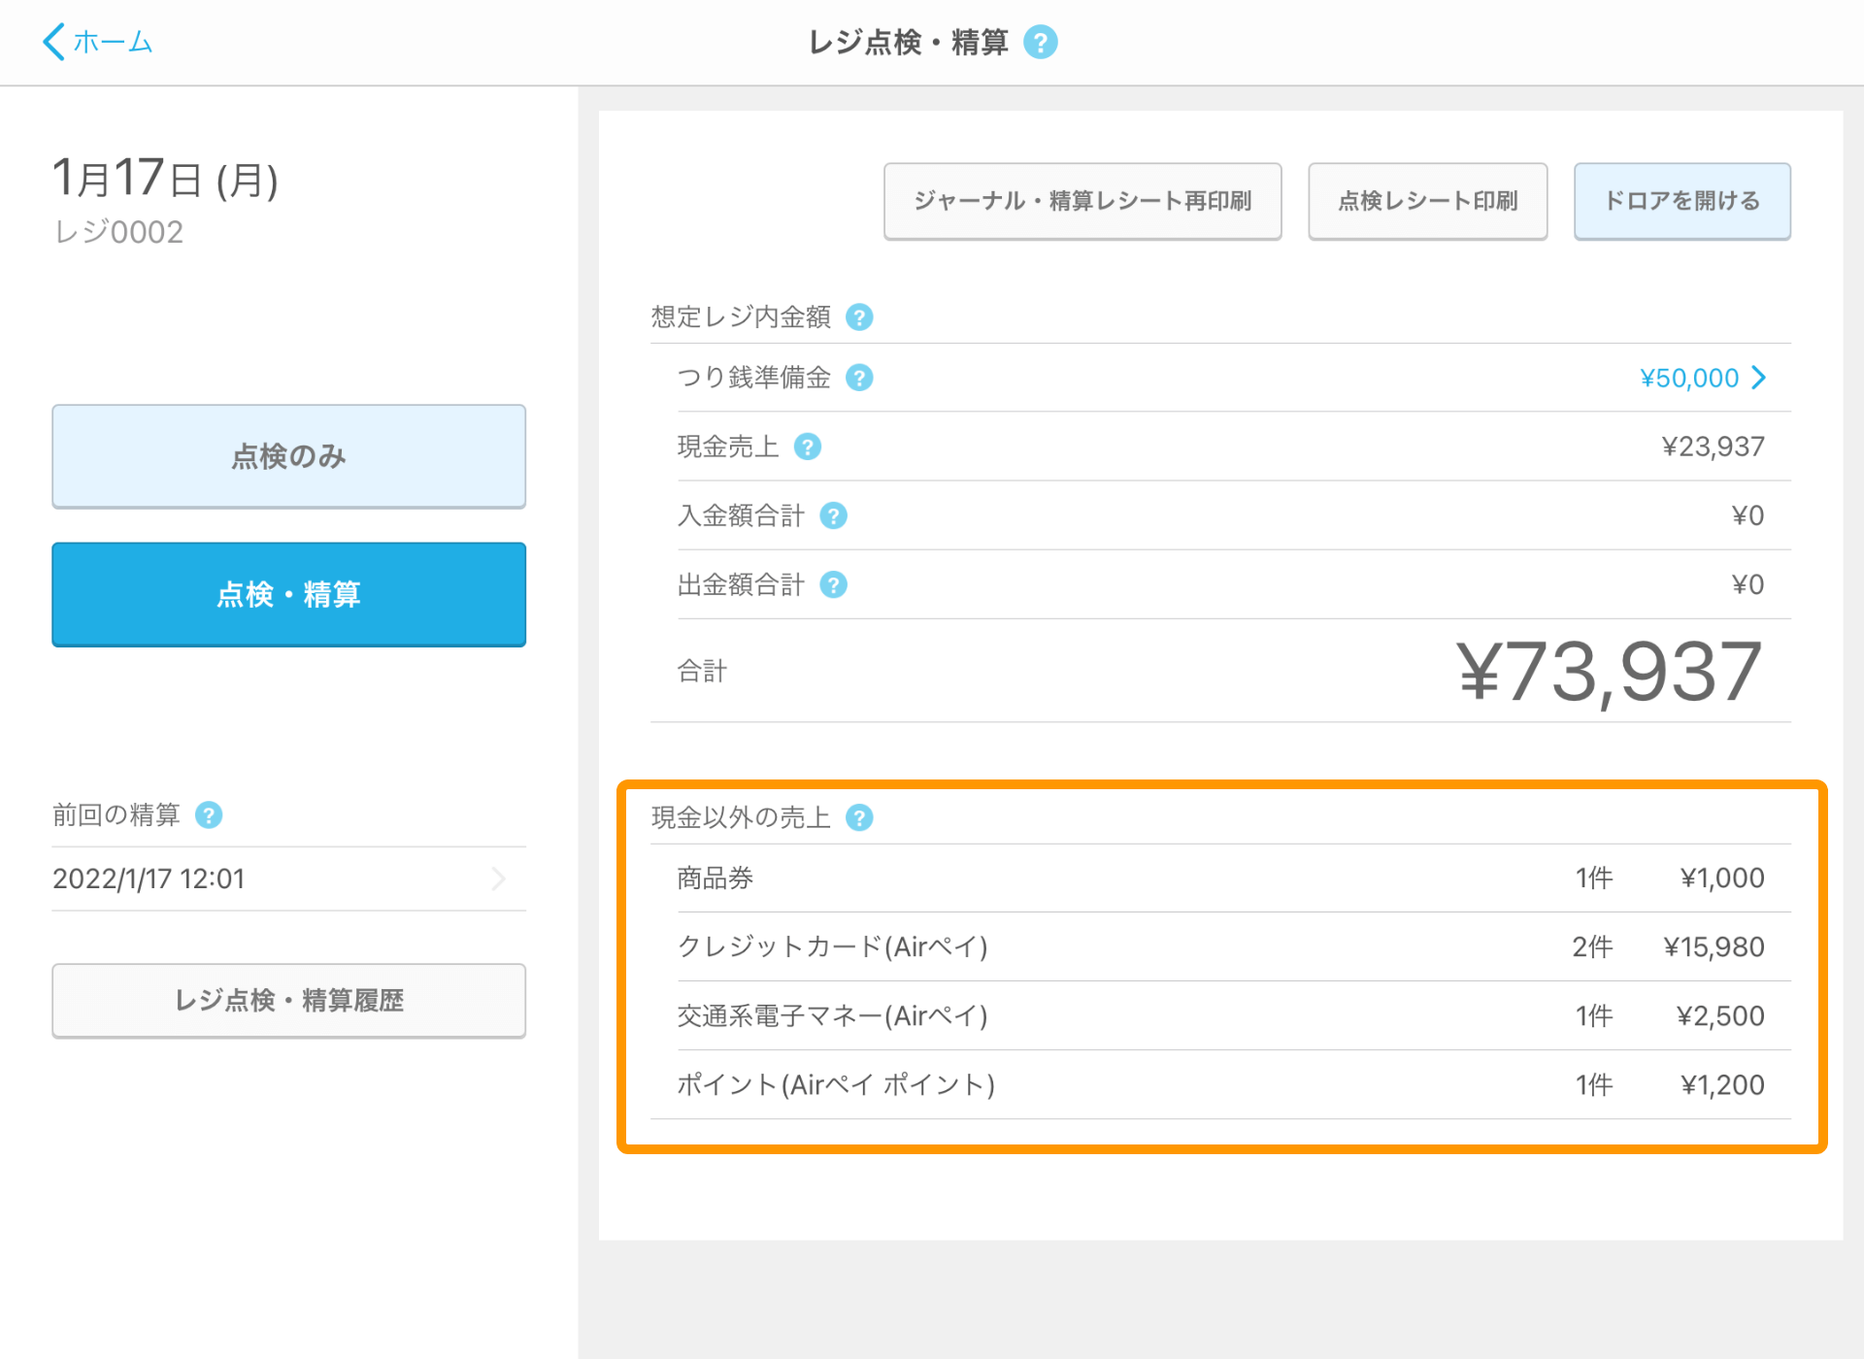1864x1359 pixels.
Task: Reprint journal receipt with ジャーナル・精算レシート再印刷
Action: 1082,201
